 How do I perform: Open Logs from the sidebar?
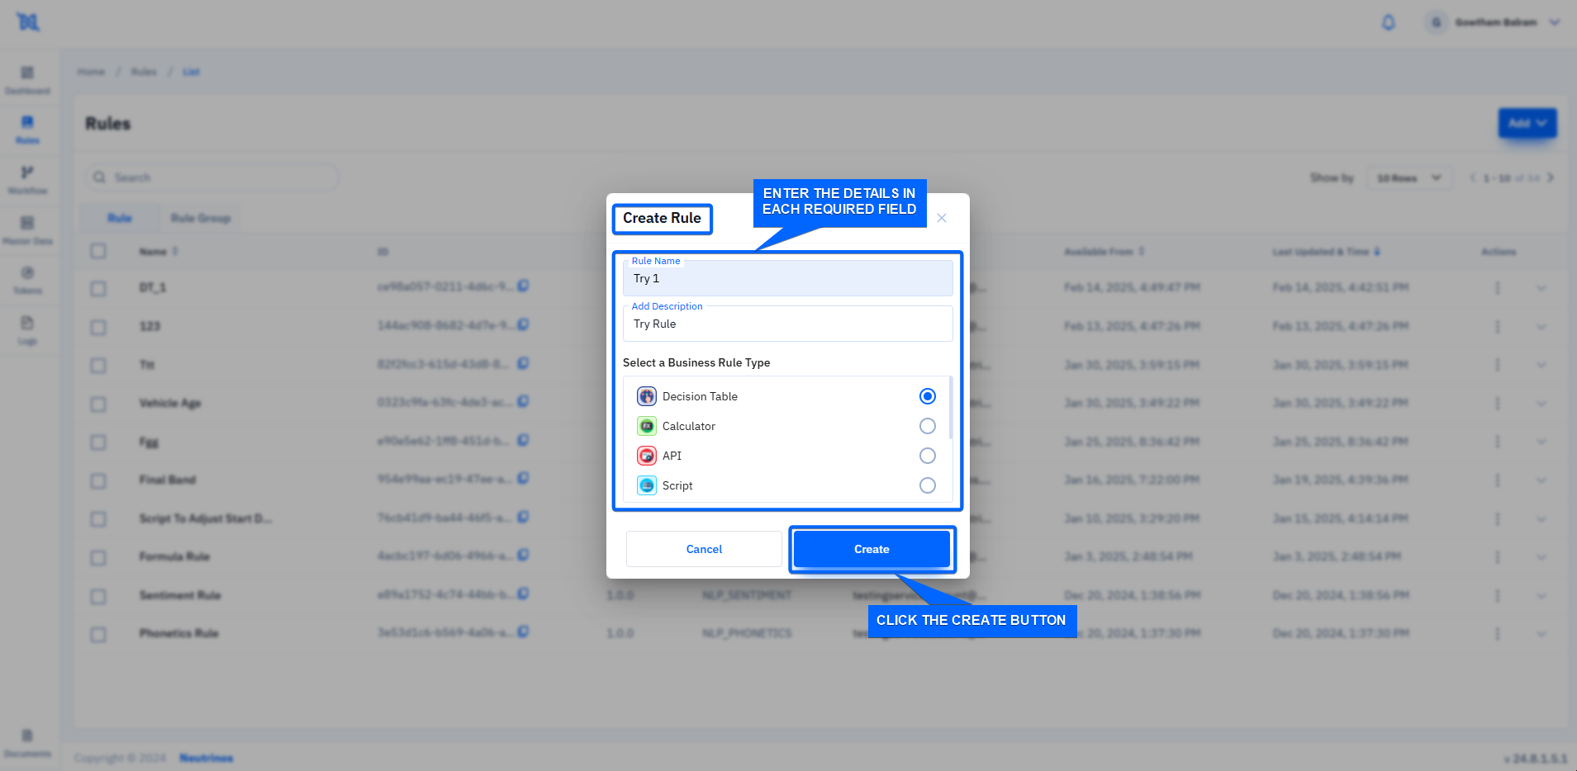(27, 329)
